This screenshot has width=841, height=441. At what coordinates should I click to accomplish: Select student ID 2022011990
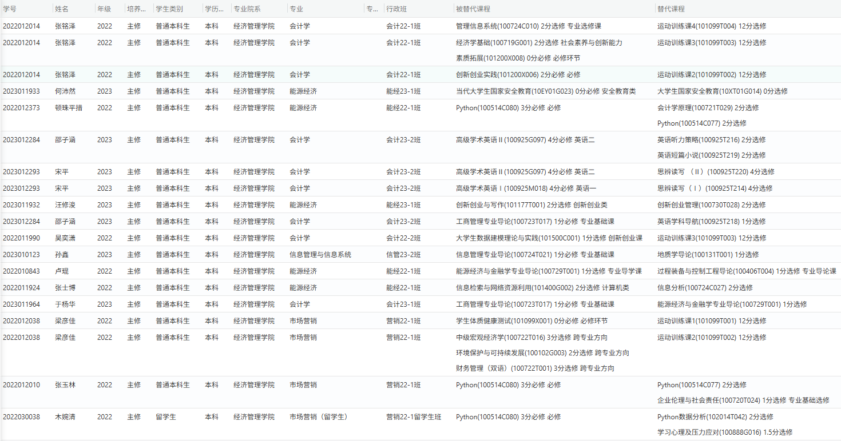21,238
